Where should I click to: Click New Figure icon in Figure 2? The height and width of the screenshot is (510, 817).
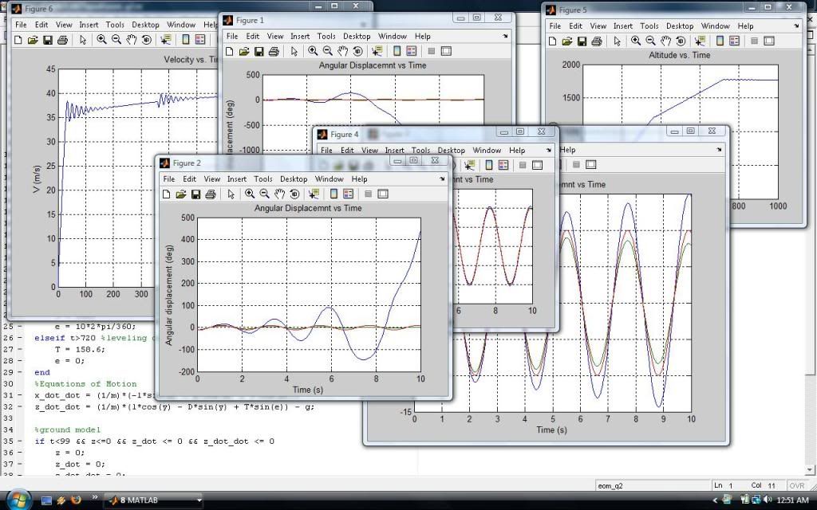tap(166, 194)
